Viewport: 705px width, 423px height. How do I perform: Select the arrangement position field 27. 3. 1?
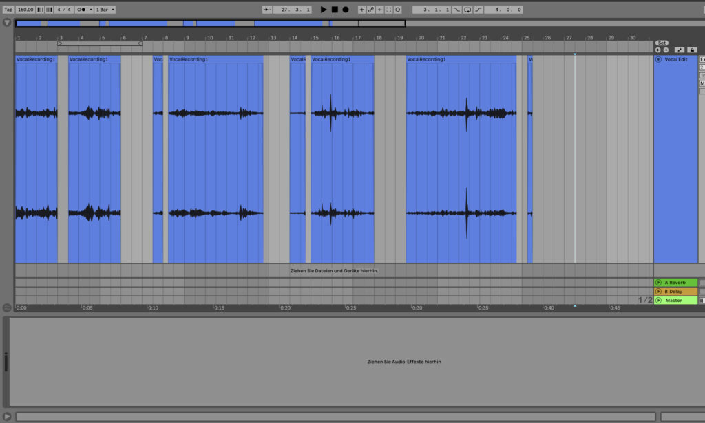pos(293,10)
